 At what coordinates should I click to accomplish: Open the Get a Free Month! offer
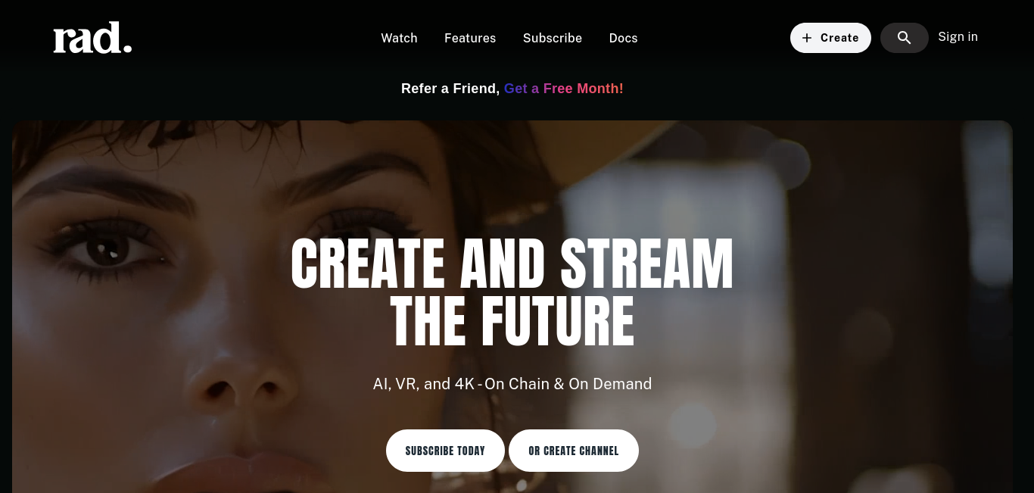pos(564,89)
